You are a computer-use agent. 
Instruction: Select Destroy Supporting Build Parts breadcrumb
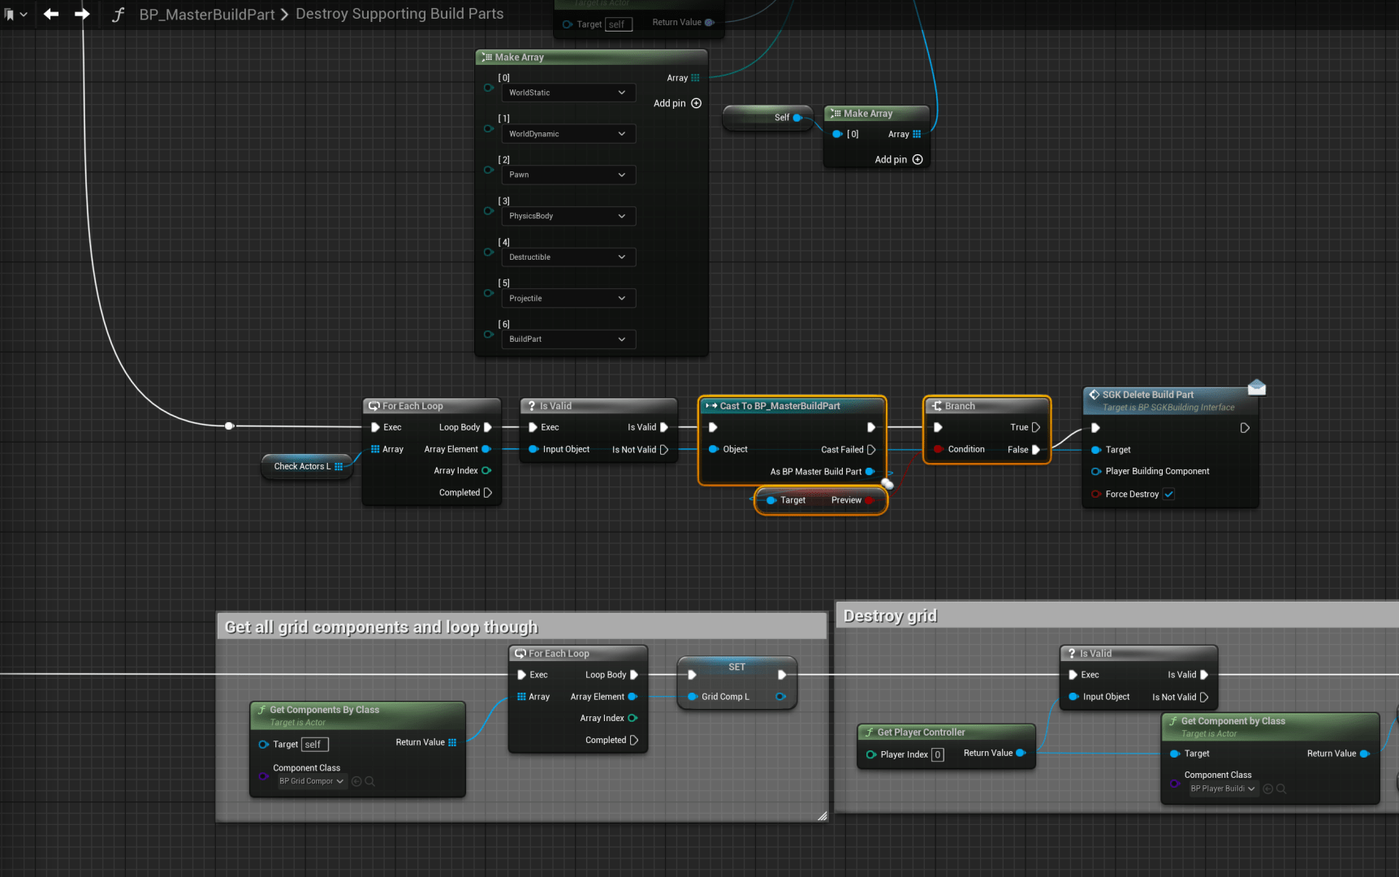point(399,14)
